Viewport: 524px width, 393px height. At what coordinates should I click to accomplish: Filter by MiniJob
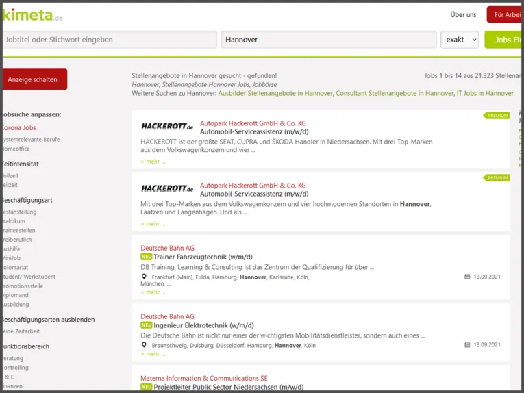[12, 258]
